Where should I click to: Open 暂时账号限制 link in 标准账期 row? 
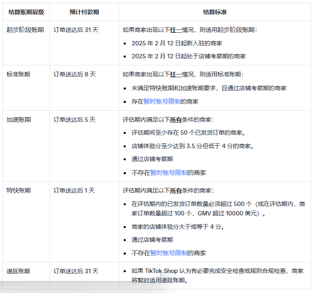pyautogui.click(x=162, y=102)
